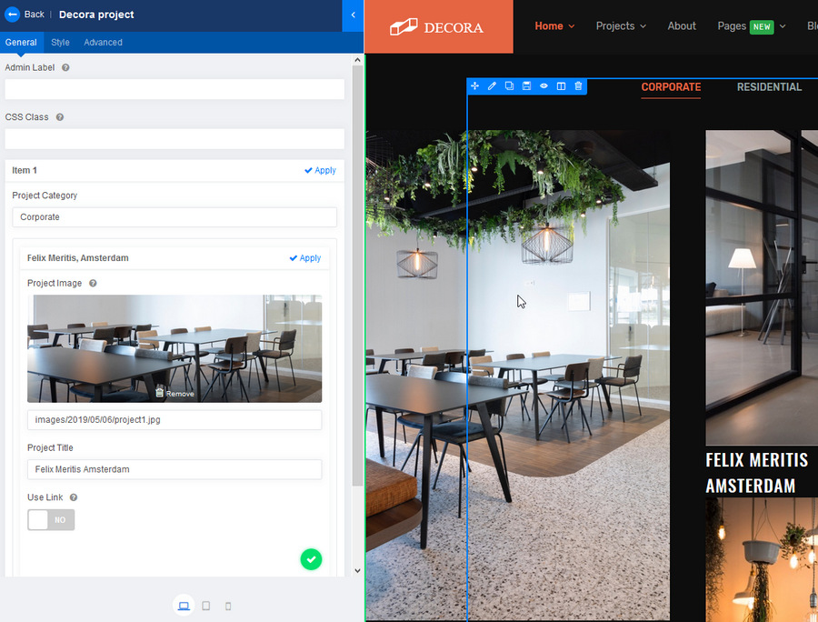Click the large dining room project image
The image size is (818, 622).
[x=517, y=375]
